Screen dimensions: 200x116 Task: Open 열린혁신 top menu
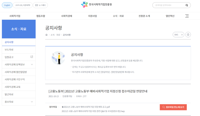(170, 16)
